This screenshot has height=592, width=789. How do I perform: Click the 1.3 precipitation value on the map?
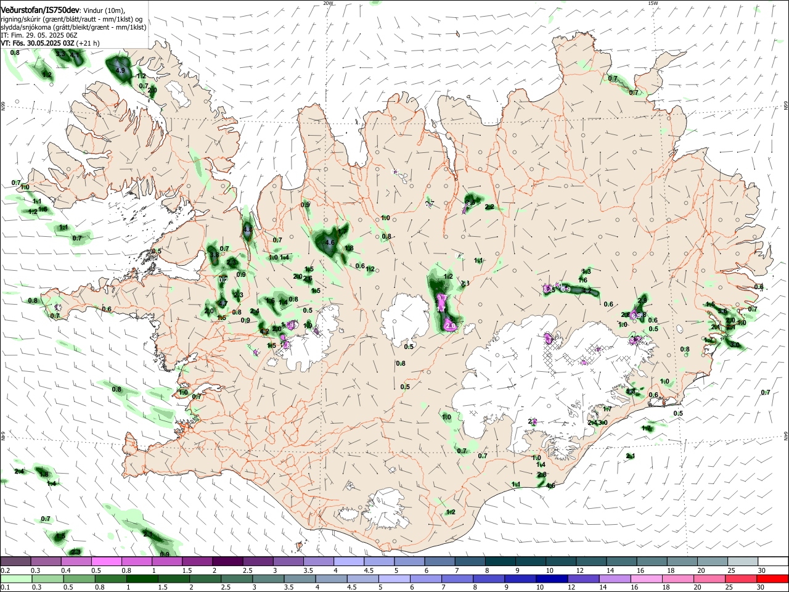point(586,271)
